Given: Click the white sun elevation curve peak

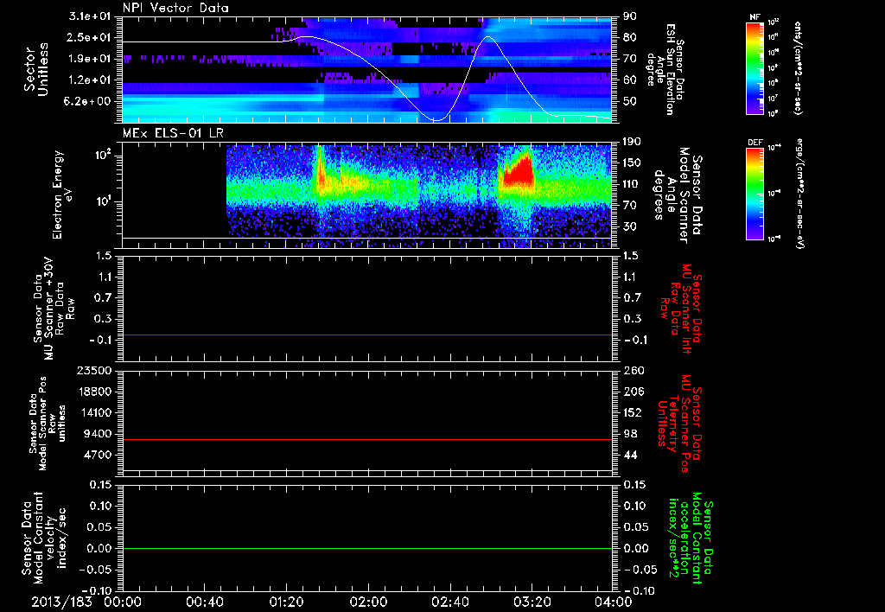Looking at the screenshot, I should pos(487,37).
